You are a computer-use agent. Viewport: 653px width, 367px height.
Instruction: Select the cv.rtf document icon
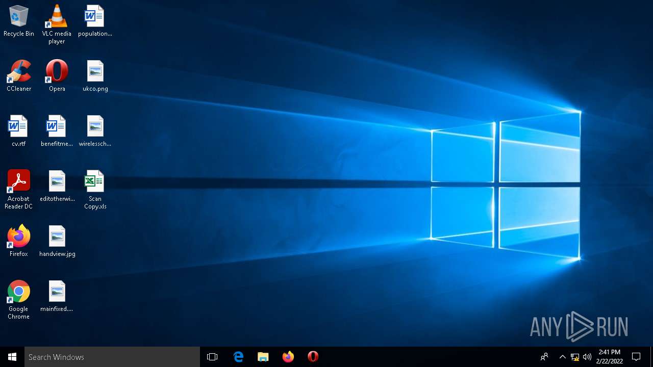19,131
